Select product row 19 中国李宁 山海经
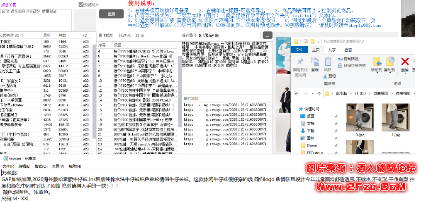Viewport: 426px width, 202px height. click(x=137, y=124)
